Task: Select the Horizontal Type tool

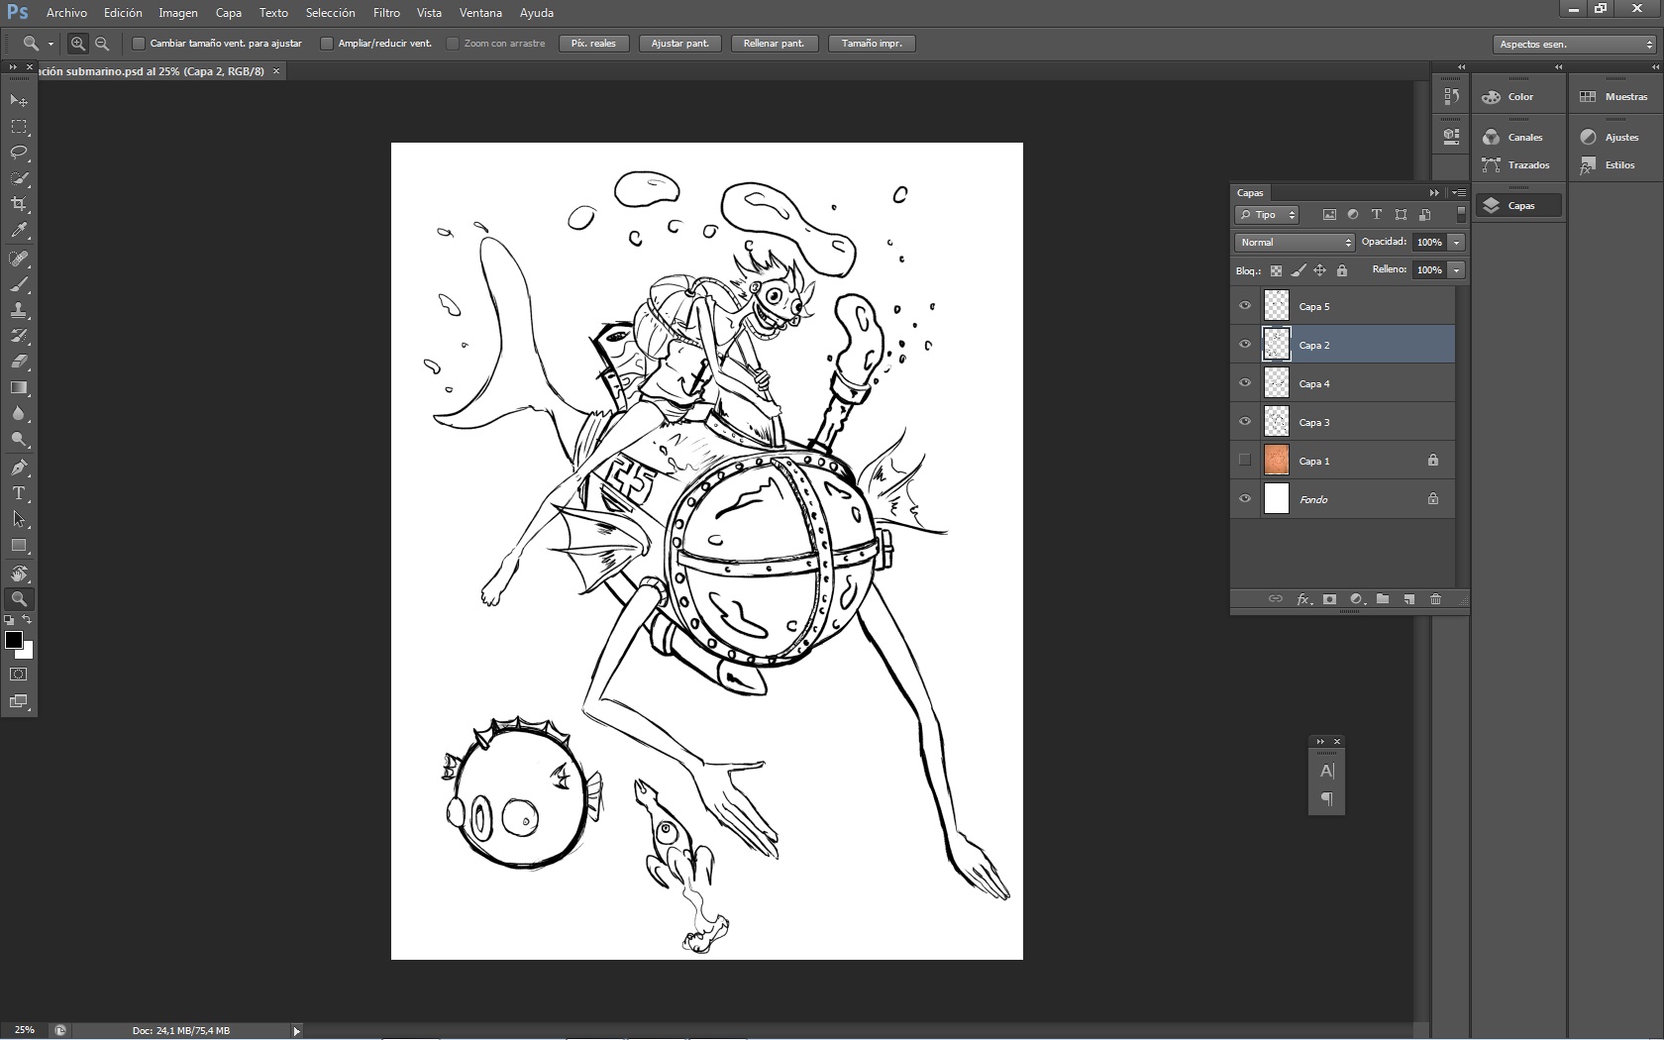Action: [19, 493]
